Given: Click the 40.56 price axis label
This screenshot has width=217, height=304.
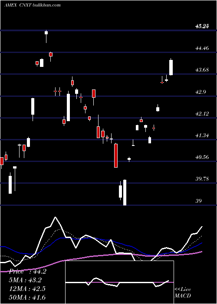Looking at the screenshot, I should pos(202,157).
